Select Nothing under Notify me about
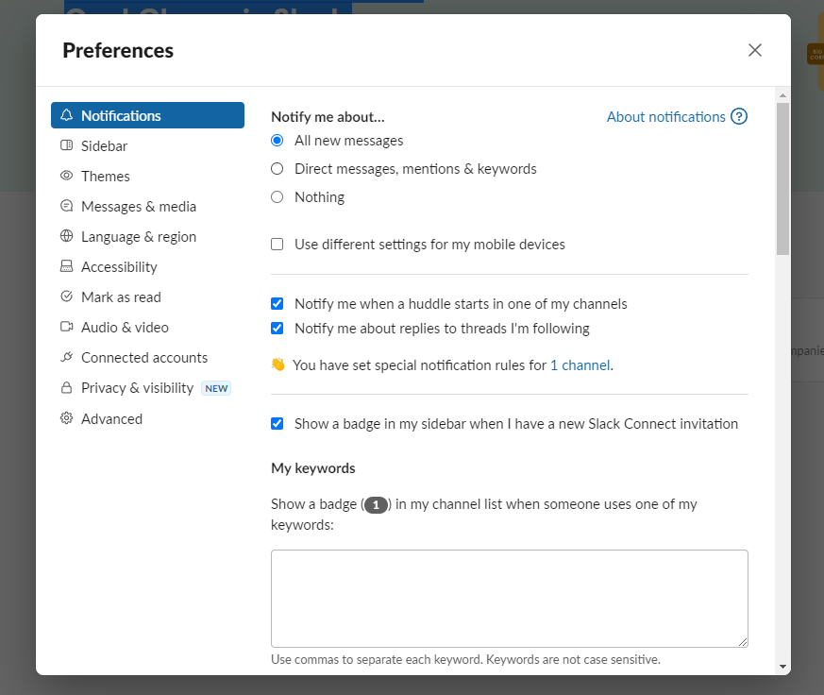Screen dimensions: 824x695 [x=277, y=196]
